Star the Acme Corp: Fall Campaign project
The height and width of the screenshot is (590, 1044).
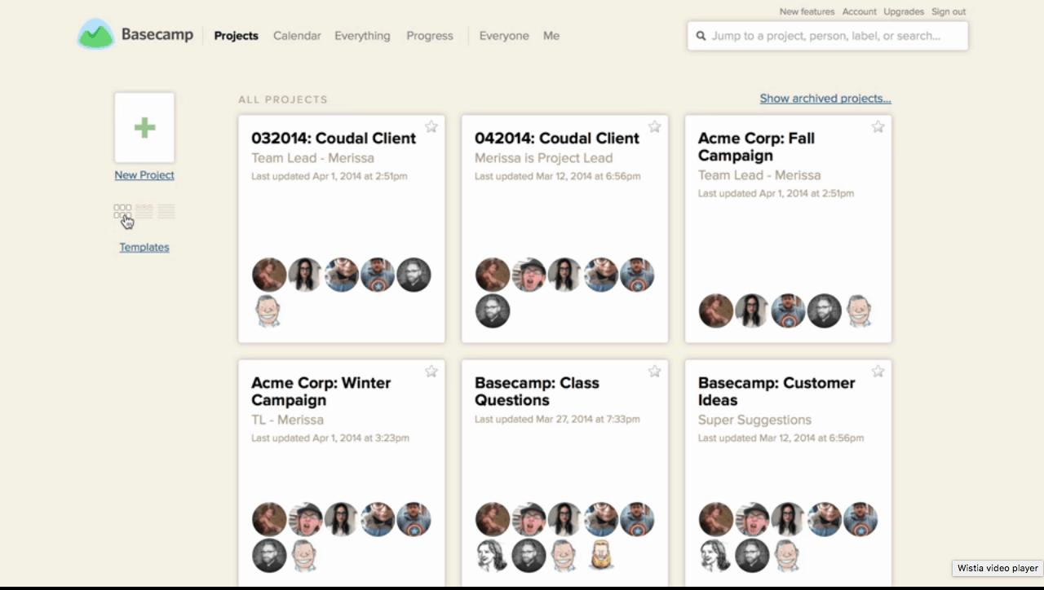click(x=878, y=127)
